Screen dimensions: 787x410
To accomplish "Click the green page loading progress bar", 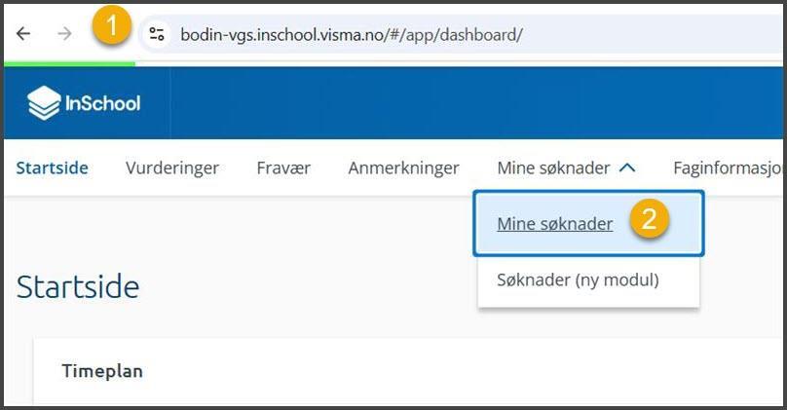I will [69, 63].
